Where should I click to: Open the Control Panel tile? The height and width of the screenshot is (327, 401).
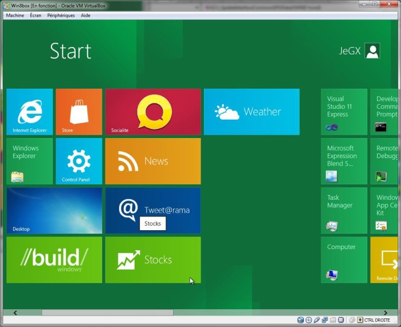(x=79, y=161)
